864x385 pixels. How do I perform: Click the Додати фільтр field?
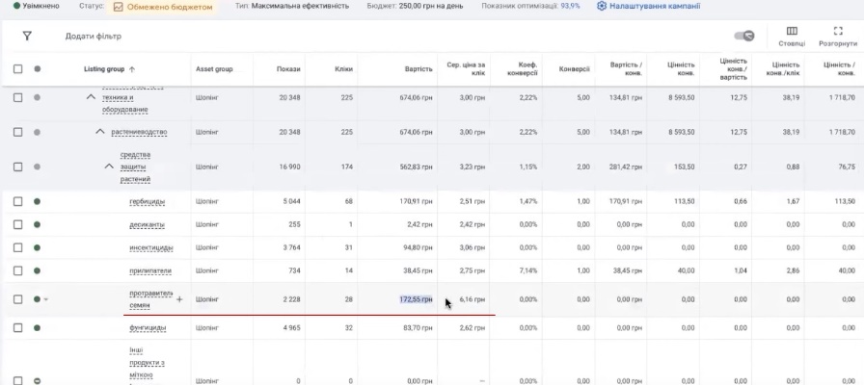(x=94, y=37)
